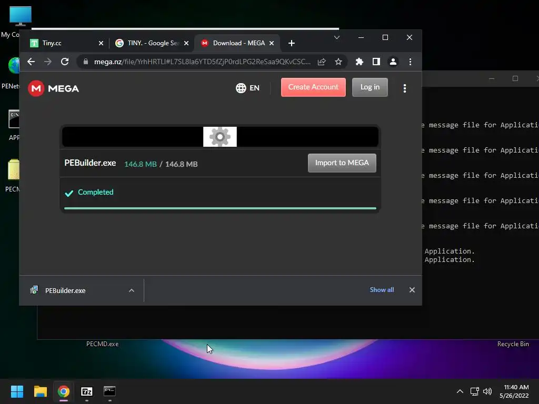Show hidden system tray icons
This screenshot has height=404, width=539.
(x=460, y=391)
